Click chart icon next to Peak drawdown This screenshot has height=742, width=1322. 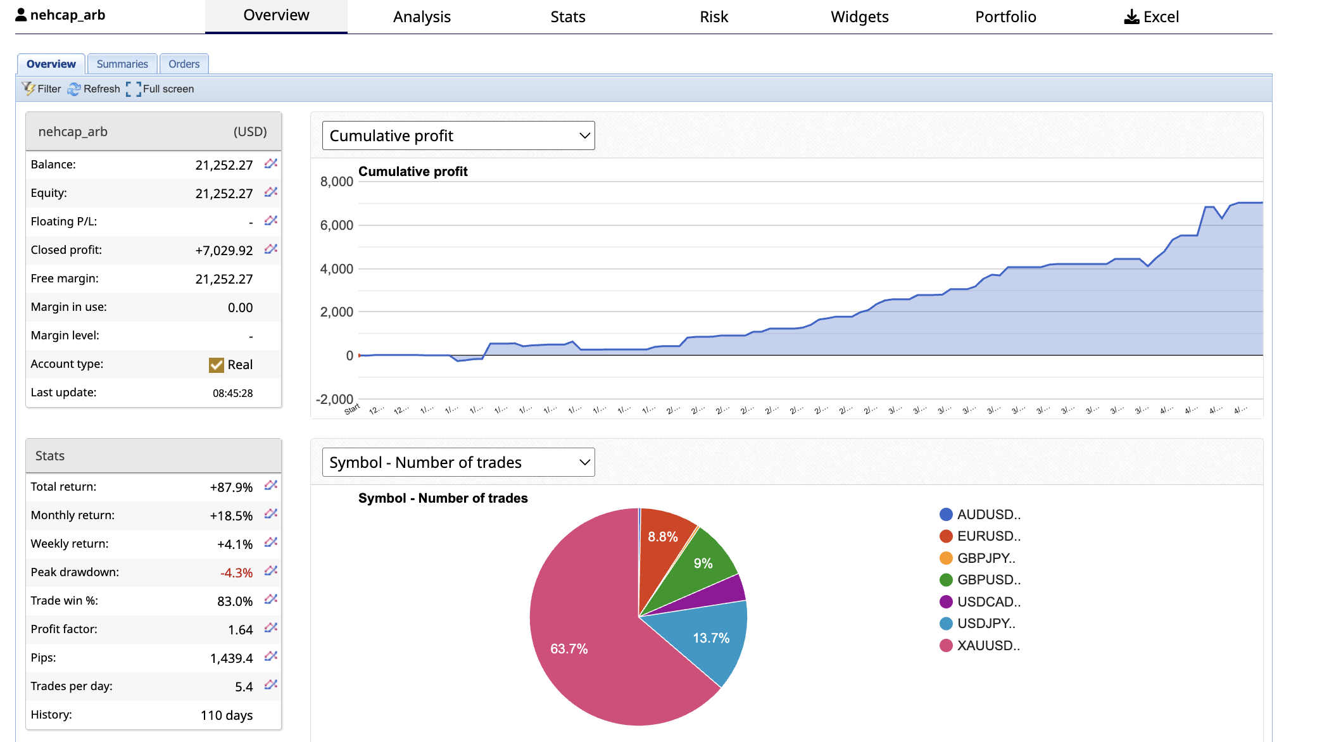pyautogui.click(x=271, y=572)
